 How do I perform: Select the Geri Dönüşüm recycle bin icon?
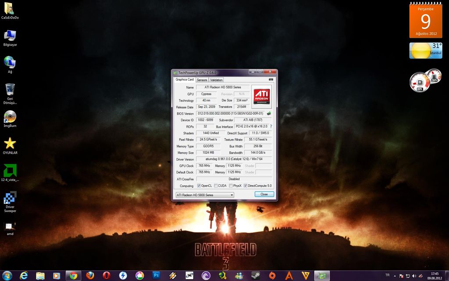[x=10, y=94]
